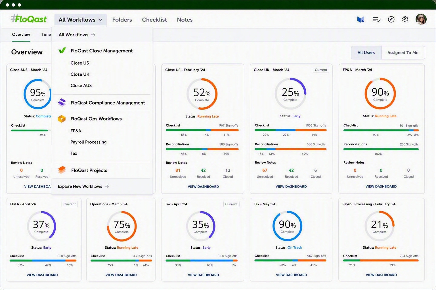Viewport: 436px width, 290px height.
Task: Open the checklist tasks icon in header
Action: 377,20
